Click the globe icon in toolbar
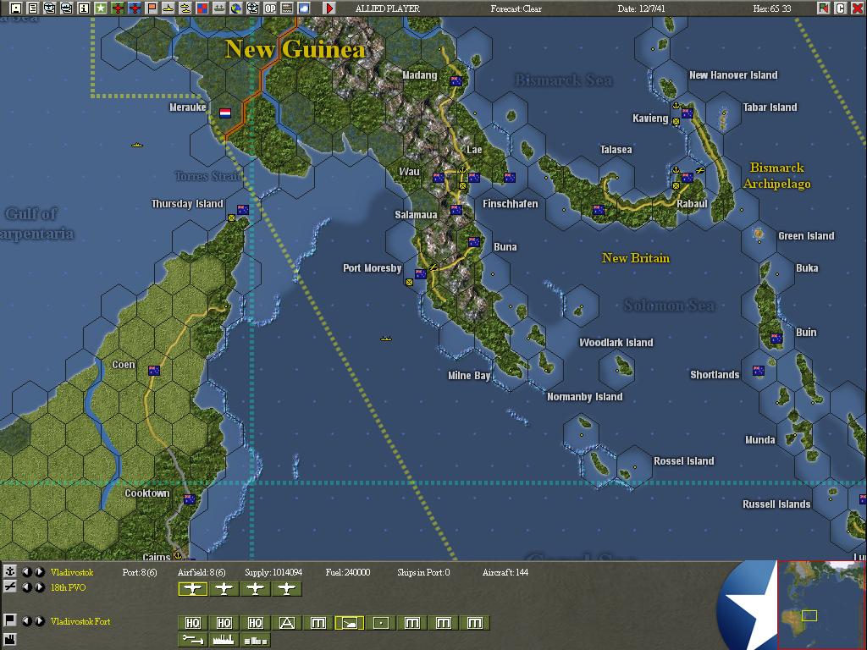Image resolution: width=867 pixels, height=650 pixels. coord(236,8)
